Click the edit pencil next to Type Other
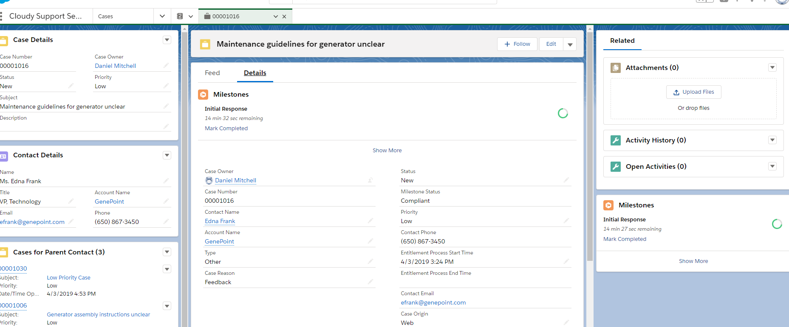 370,261
